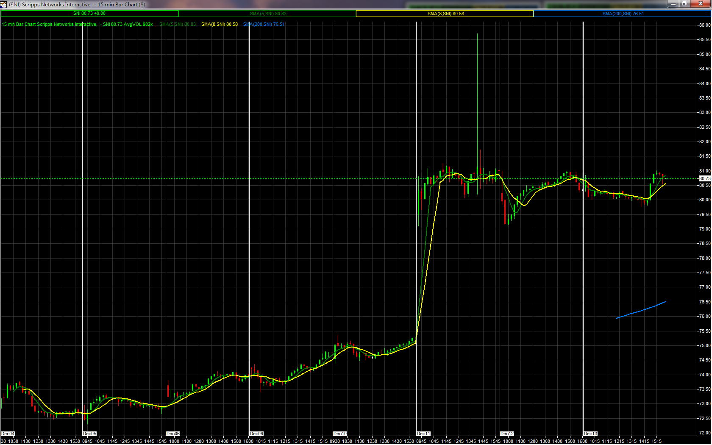Click the 72.00 price axis label

705,433
